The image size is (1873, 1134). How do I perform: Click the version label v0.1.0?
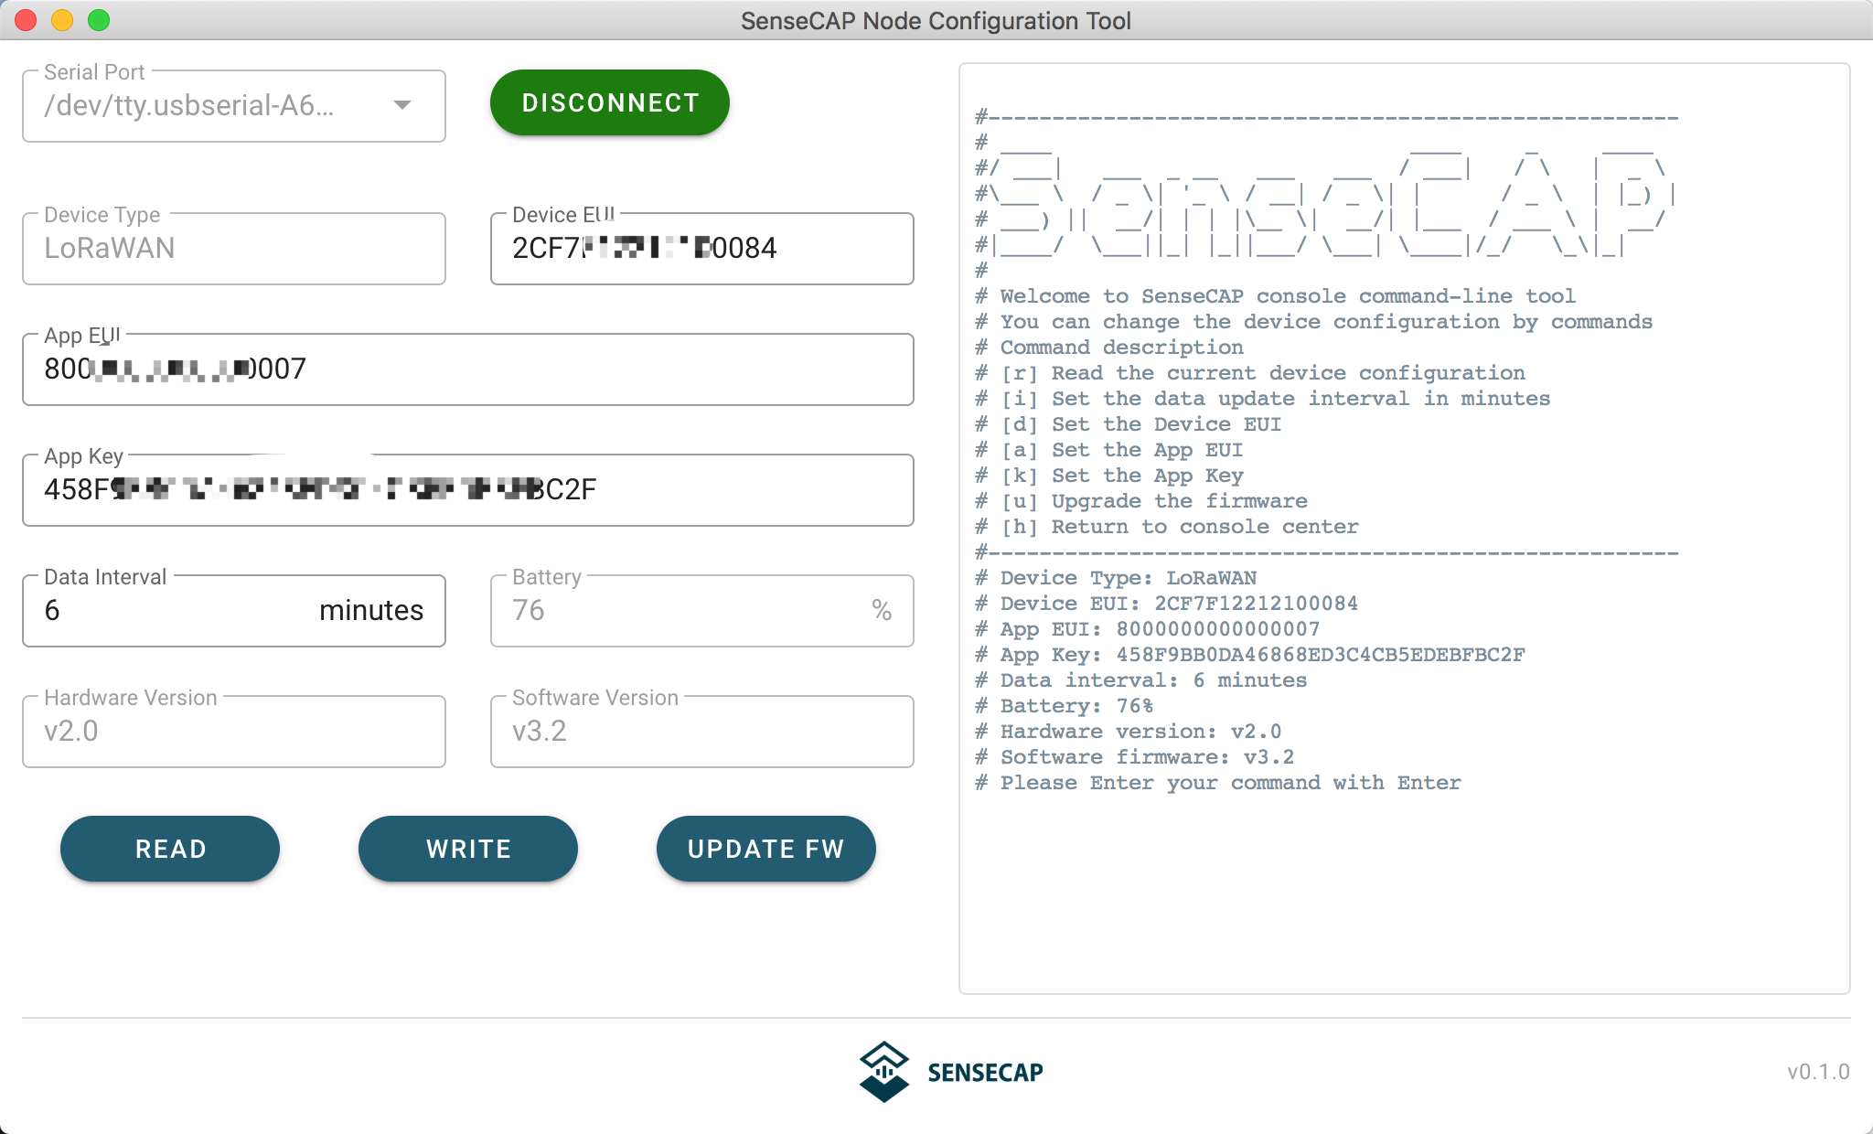pos(1818,1072)
